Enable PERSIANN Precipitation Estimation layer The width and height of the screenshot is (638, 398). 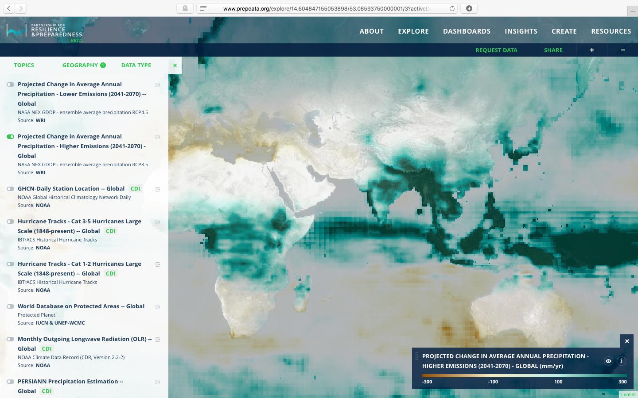click(11, 382)
